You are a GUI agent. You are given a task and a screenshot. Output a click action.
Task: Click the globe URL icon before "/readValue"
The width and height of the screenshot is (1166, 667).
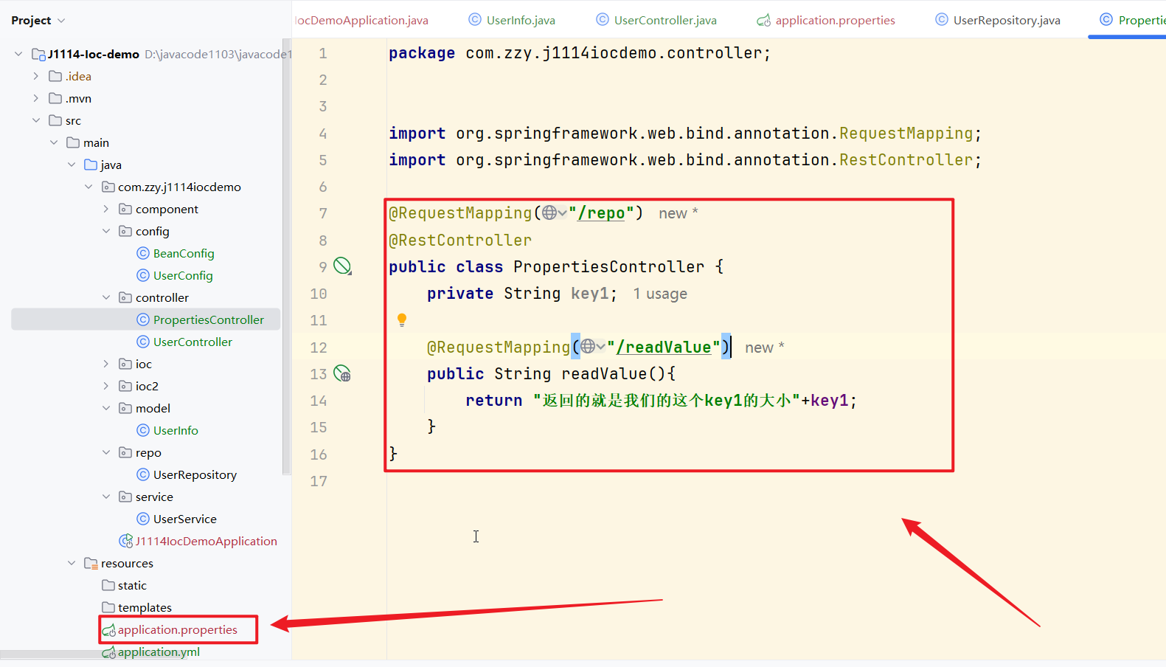pyautogui.click(x=588, y=347)
